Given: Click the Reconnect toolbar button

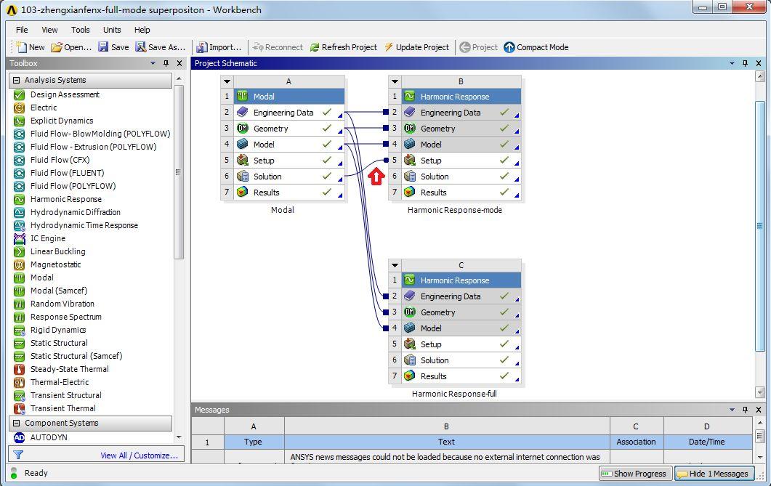Looking at the screenshot, I should (278, 47).
